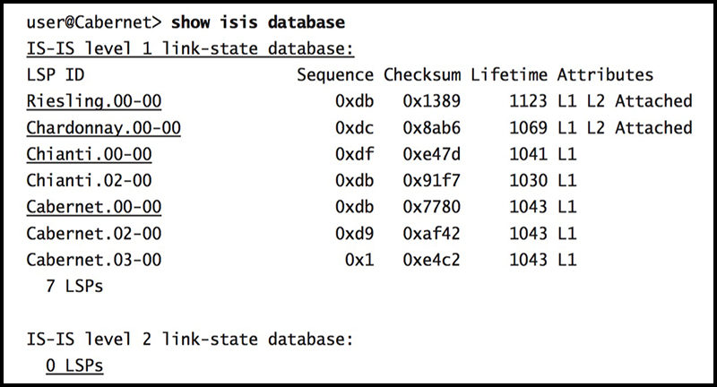Click the underlined 0 LSPs text
The image size is (717, 387).
pos(74,366)
